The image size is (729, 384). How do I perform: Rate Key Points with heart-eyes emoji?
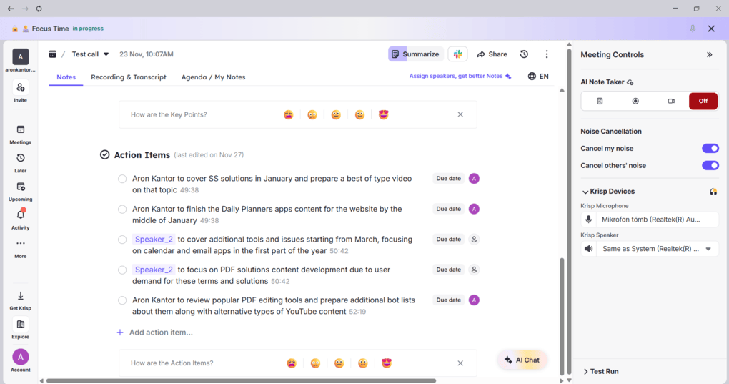tap(384, 114)
